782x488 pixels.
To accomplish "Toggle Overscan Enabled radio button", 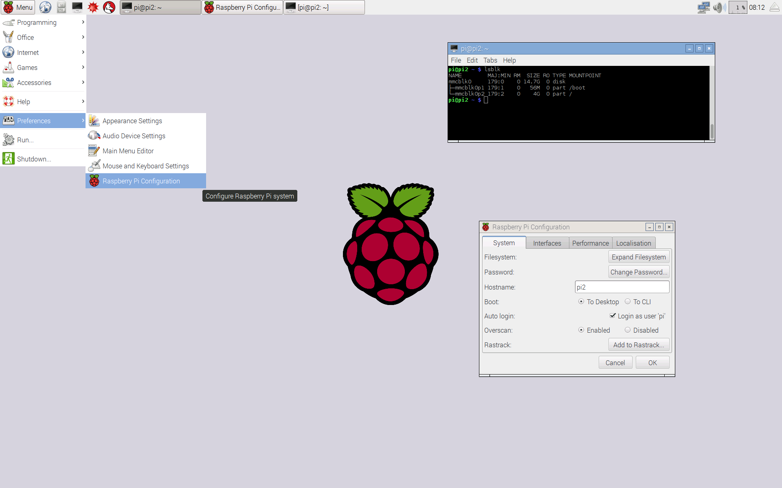I will [582, 330].
